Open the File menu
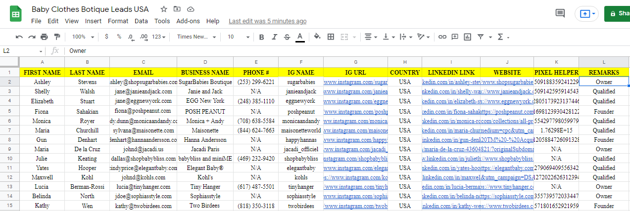This screenshot has height=211, width=630. pos(36,21)
